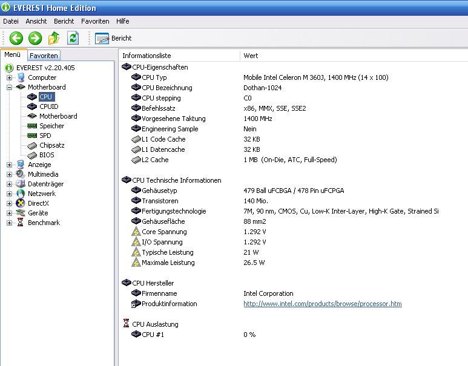Click the BIOS chip icon in tree
The width and height of the screenshot is (468, 366).
(32, 155)
